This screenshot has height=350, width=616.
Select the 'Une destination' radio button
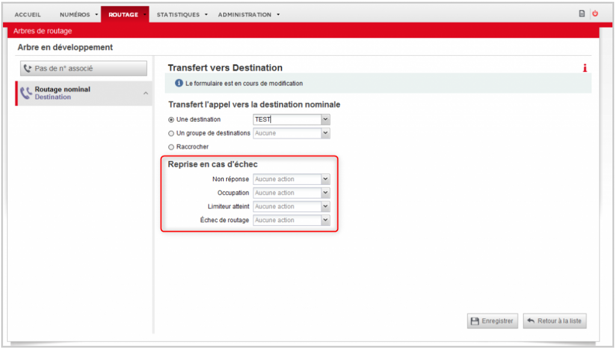(171, 119)
